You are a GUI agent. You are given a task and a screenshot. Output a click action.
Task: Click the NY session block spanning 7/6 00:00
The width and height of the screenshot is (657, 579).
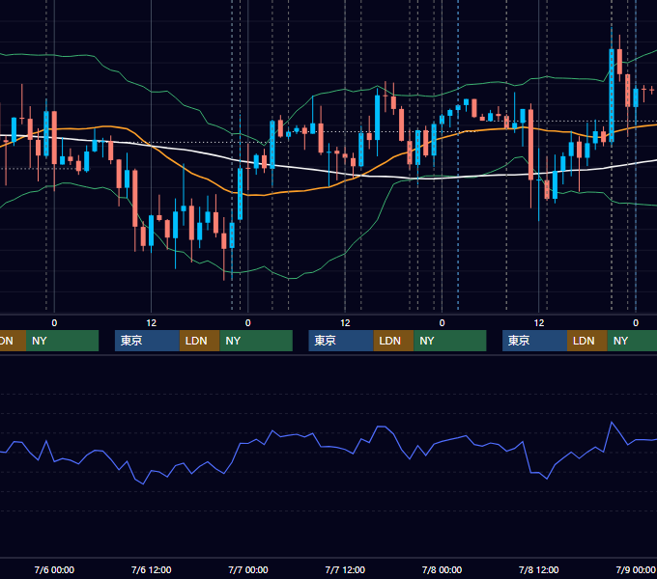(62, 341)
